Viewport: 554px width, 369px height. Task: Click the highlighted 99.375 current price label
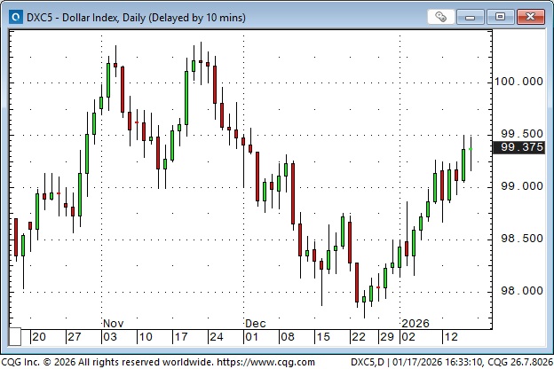pos(521,147)
